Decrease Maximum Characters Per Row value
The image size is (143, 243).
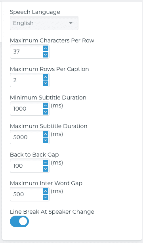[46, 55]
